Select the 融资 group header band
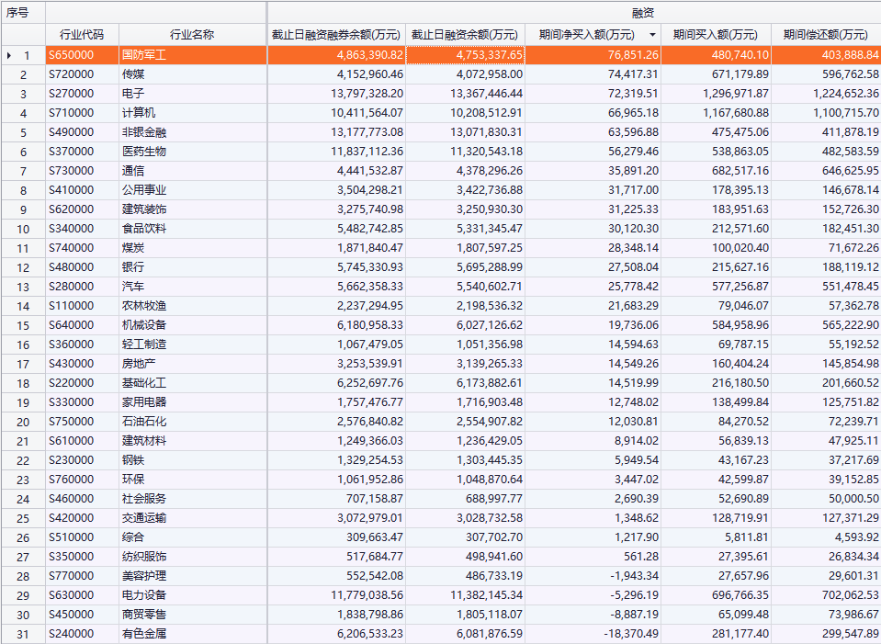This screenshot has height=644, width=881. [573, 13]
